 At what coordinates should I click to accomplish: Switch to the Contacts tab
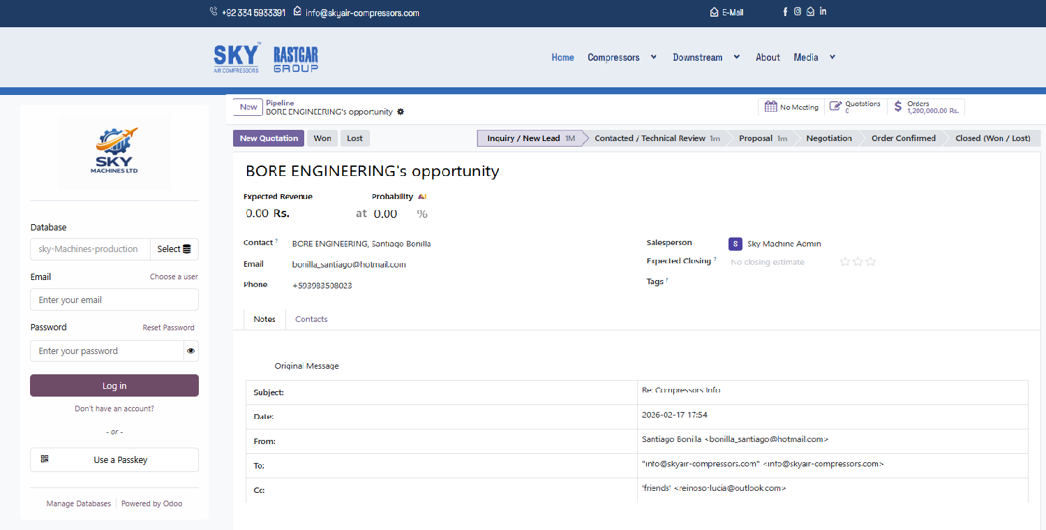311,319
